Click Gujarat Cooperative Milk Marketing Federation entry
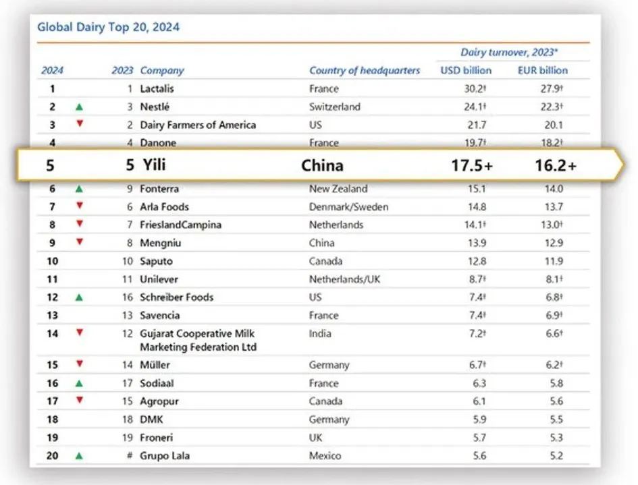 pos(198,340)
